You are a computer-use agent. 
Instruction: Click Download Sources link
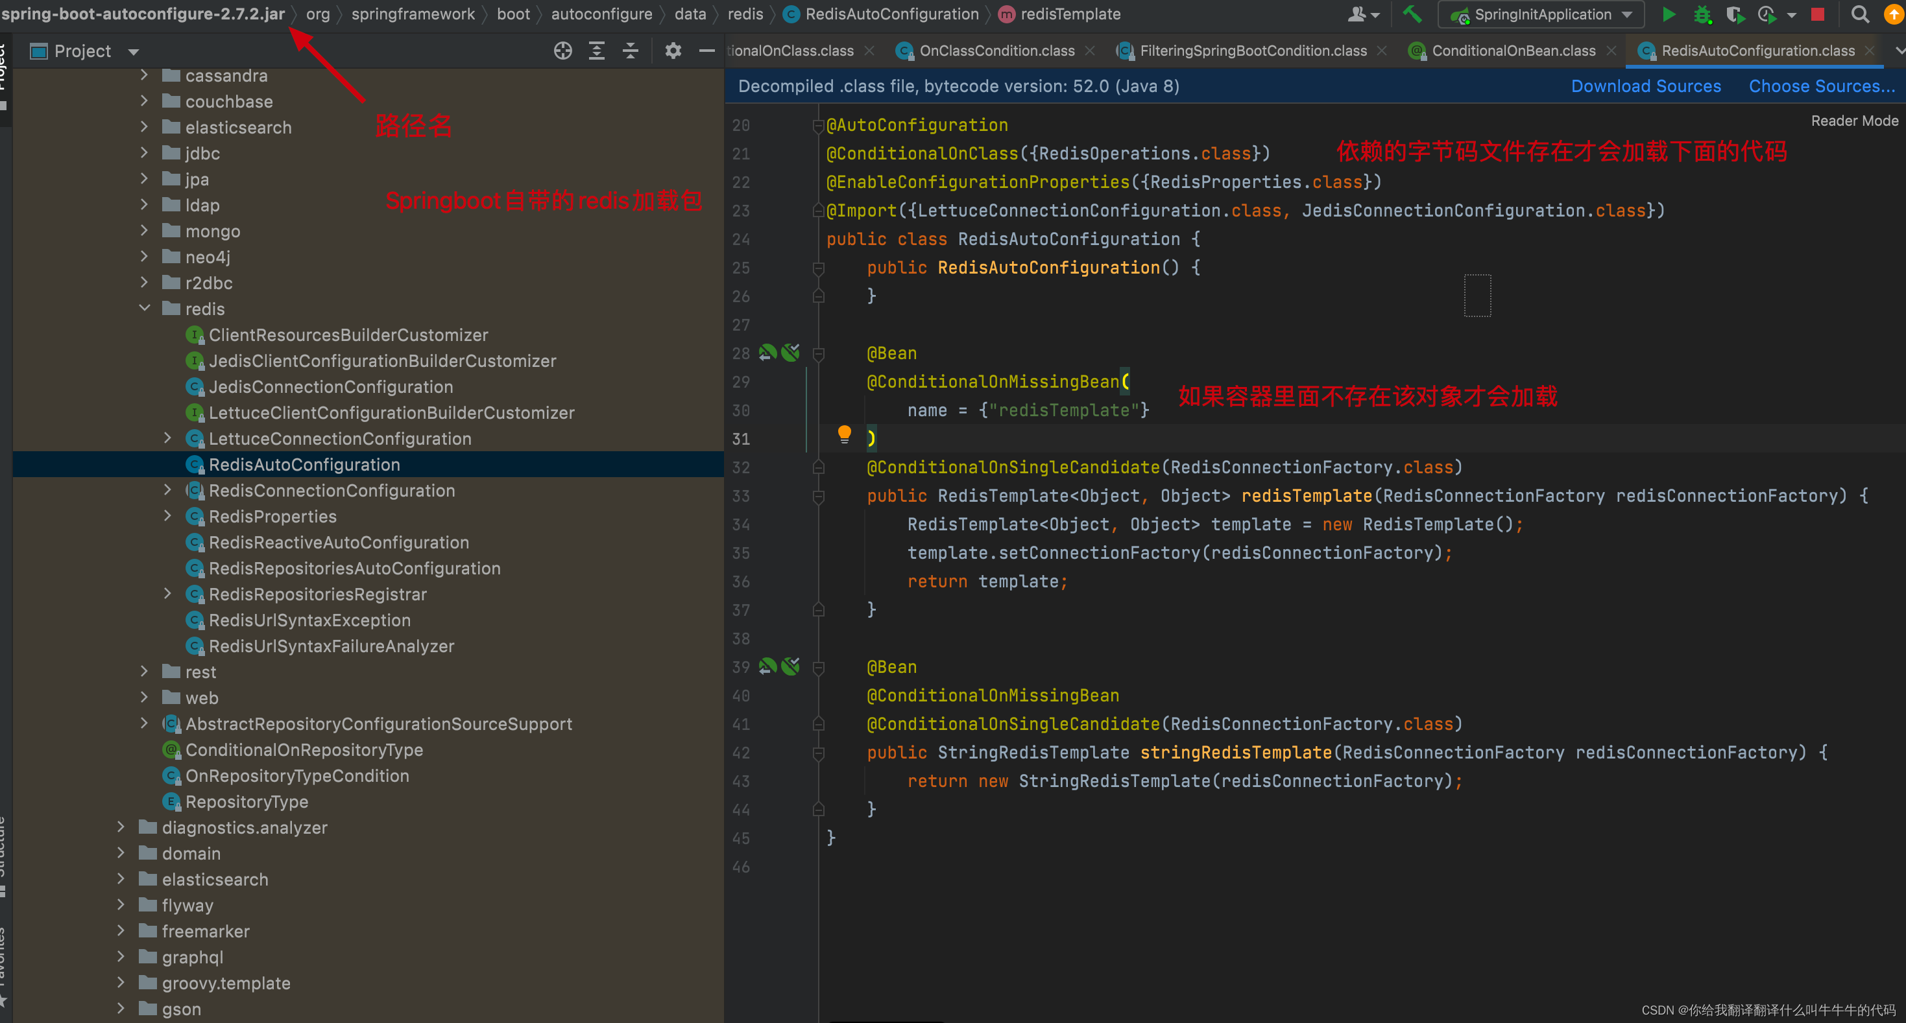click(x=1646, y=86)
